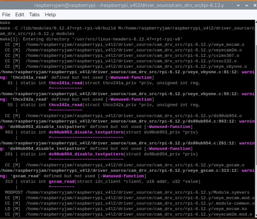This screenshot has height=219, width=257.
Task: Click the thcv242a_read function name in magenta
Action: pyautogui.click(x=65, y=105)
